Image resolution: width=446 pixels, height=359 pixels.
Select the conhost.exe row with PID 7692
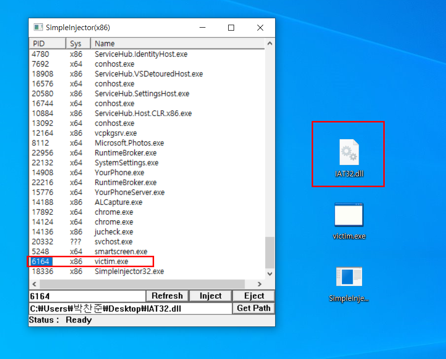tap(147, 64)
